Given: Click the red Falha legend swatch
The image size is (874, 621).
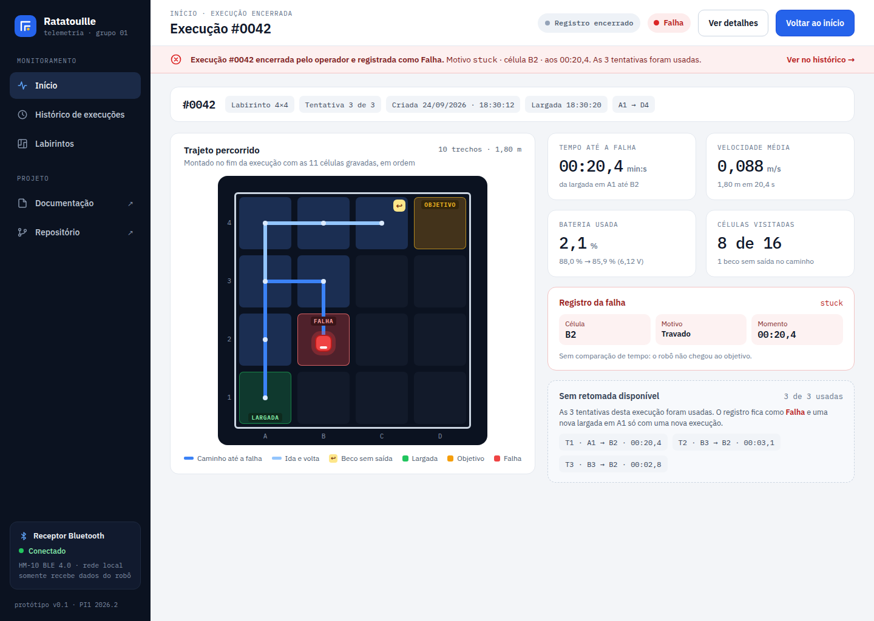Looking at the screenshot, I should 497,458.
